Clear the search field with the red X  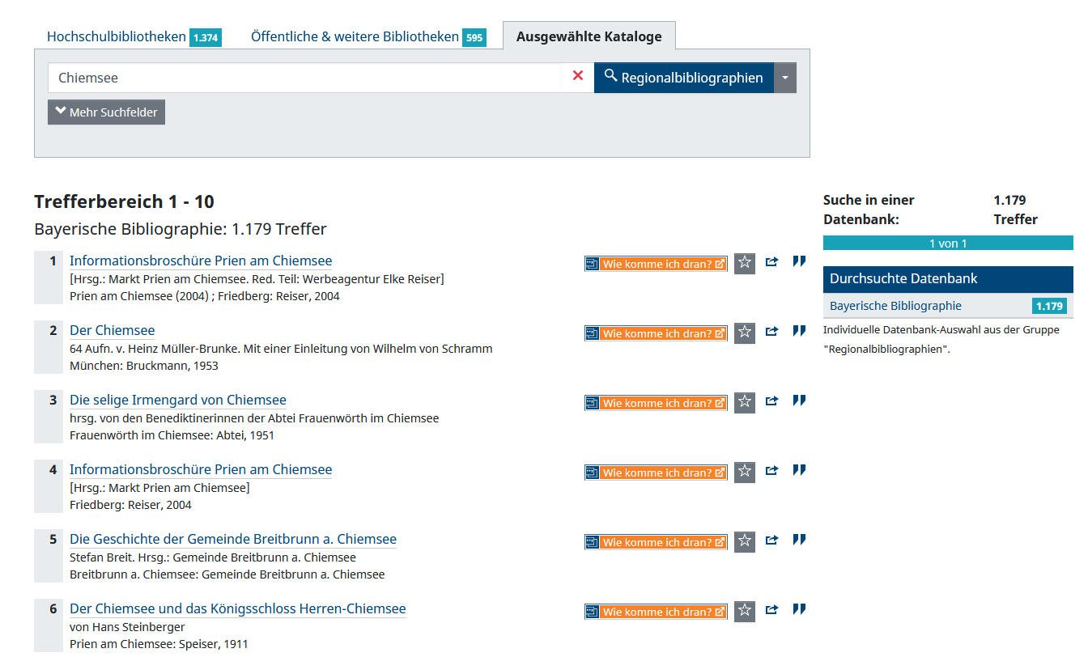577,77
